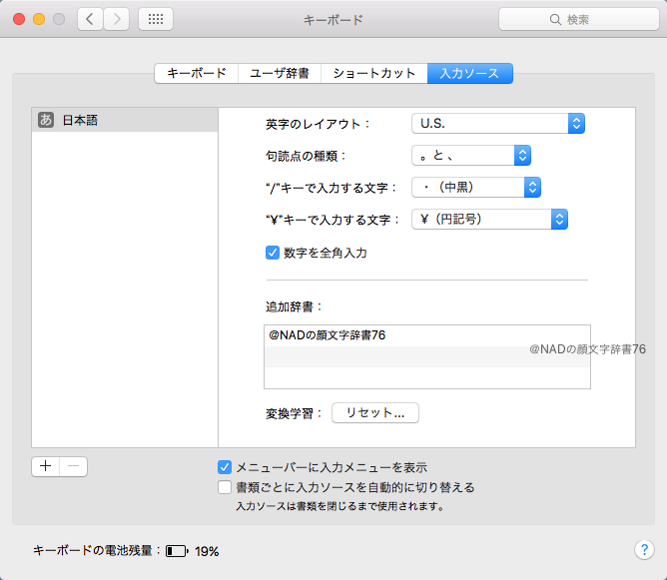The height and width of the screenshot is (580, 667).
Task: Click the リセット... button
Action: click(374, 413)
